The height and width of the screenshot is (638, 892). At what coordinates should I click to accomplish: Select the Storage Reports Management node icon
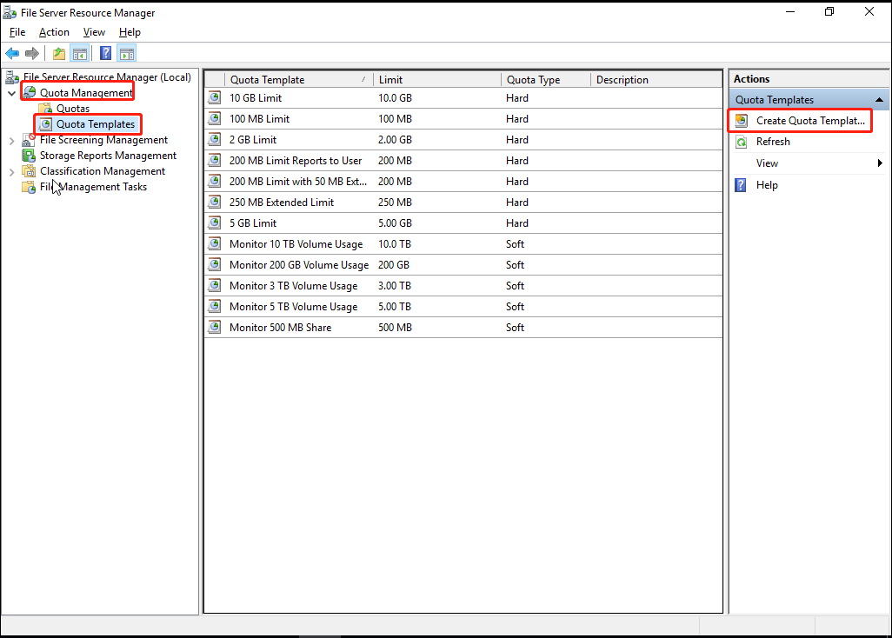(x=29, y=156)
